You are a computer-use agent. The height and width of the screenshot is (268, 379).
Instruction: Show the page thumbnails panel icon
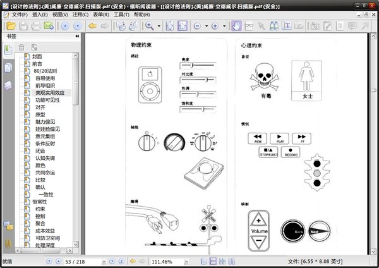(x=8, y=68)
